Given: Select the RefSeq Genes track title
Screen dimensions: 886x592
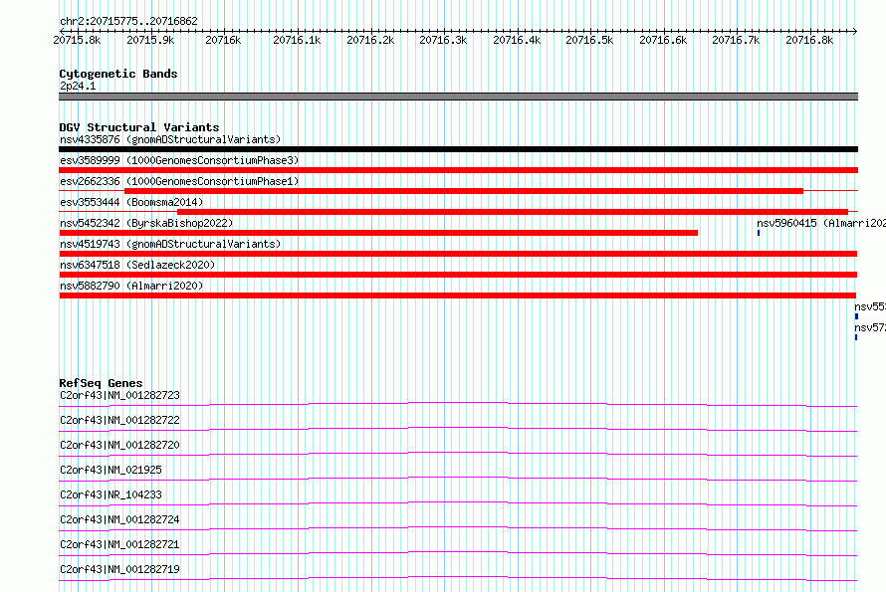Looking at the screenshot, I should (x=101, y=383).
